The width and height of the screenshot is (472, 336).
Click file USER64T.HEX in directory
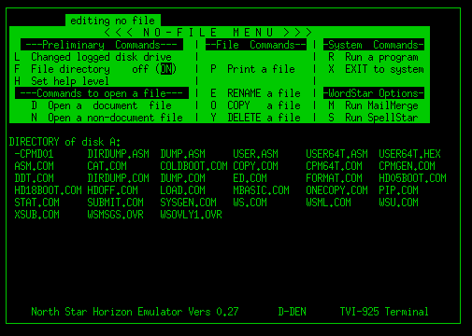(409, 154)
